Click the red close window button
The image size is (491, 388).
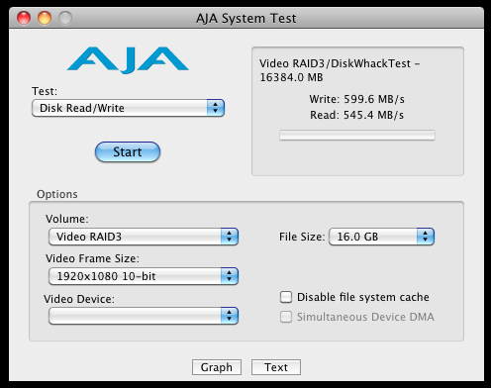pos(24,18)
